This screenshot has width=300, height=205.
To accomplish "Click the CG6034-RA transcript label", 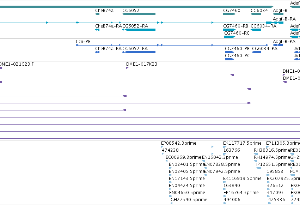I will click(x=263, y=26).
